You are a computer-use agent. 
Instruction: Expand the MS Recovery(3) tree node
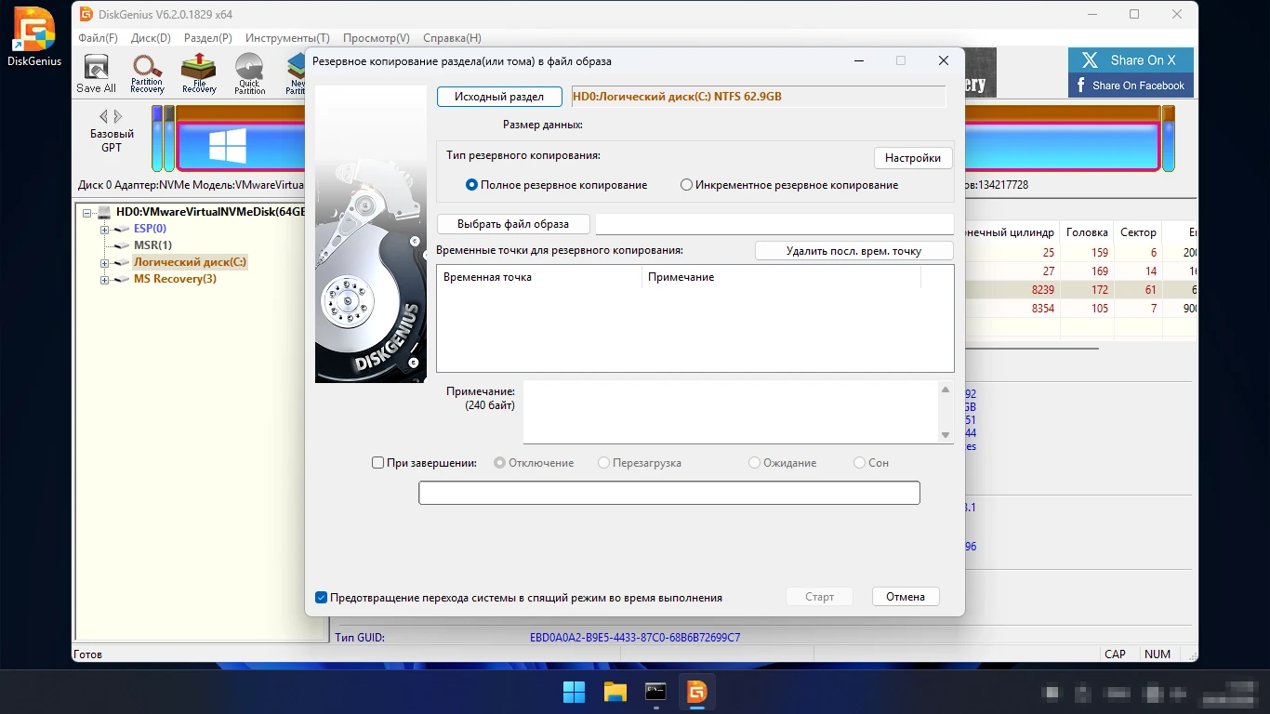tap(105, 279)
